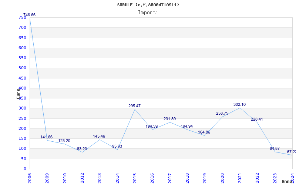Select the 231.89 value label
Screen dimensions: 296x185
coord(169,119)
